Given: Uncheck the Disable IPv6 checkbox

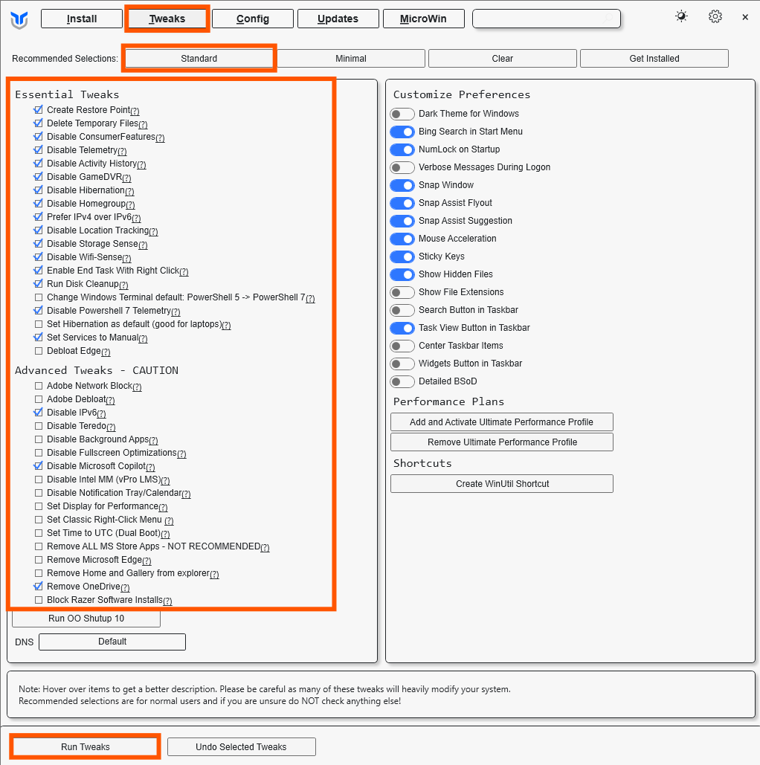Looking at the screenshot, I should [x=39, y=413].
